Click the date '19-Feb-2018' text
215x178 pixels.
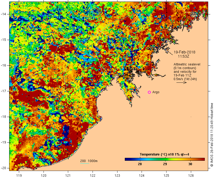point(184,52)
